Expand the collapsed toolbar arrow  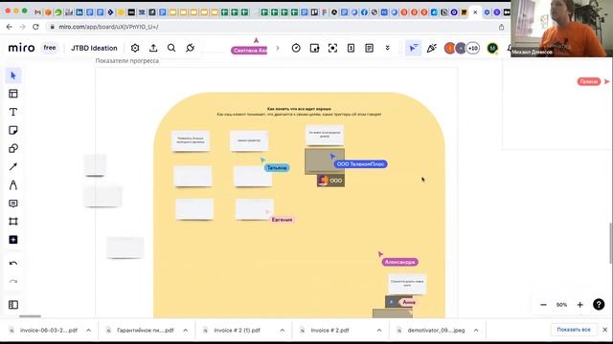(278, 49)
